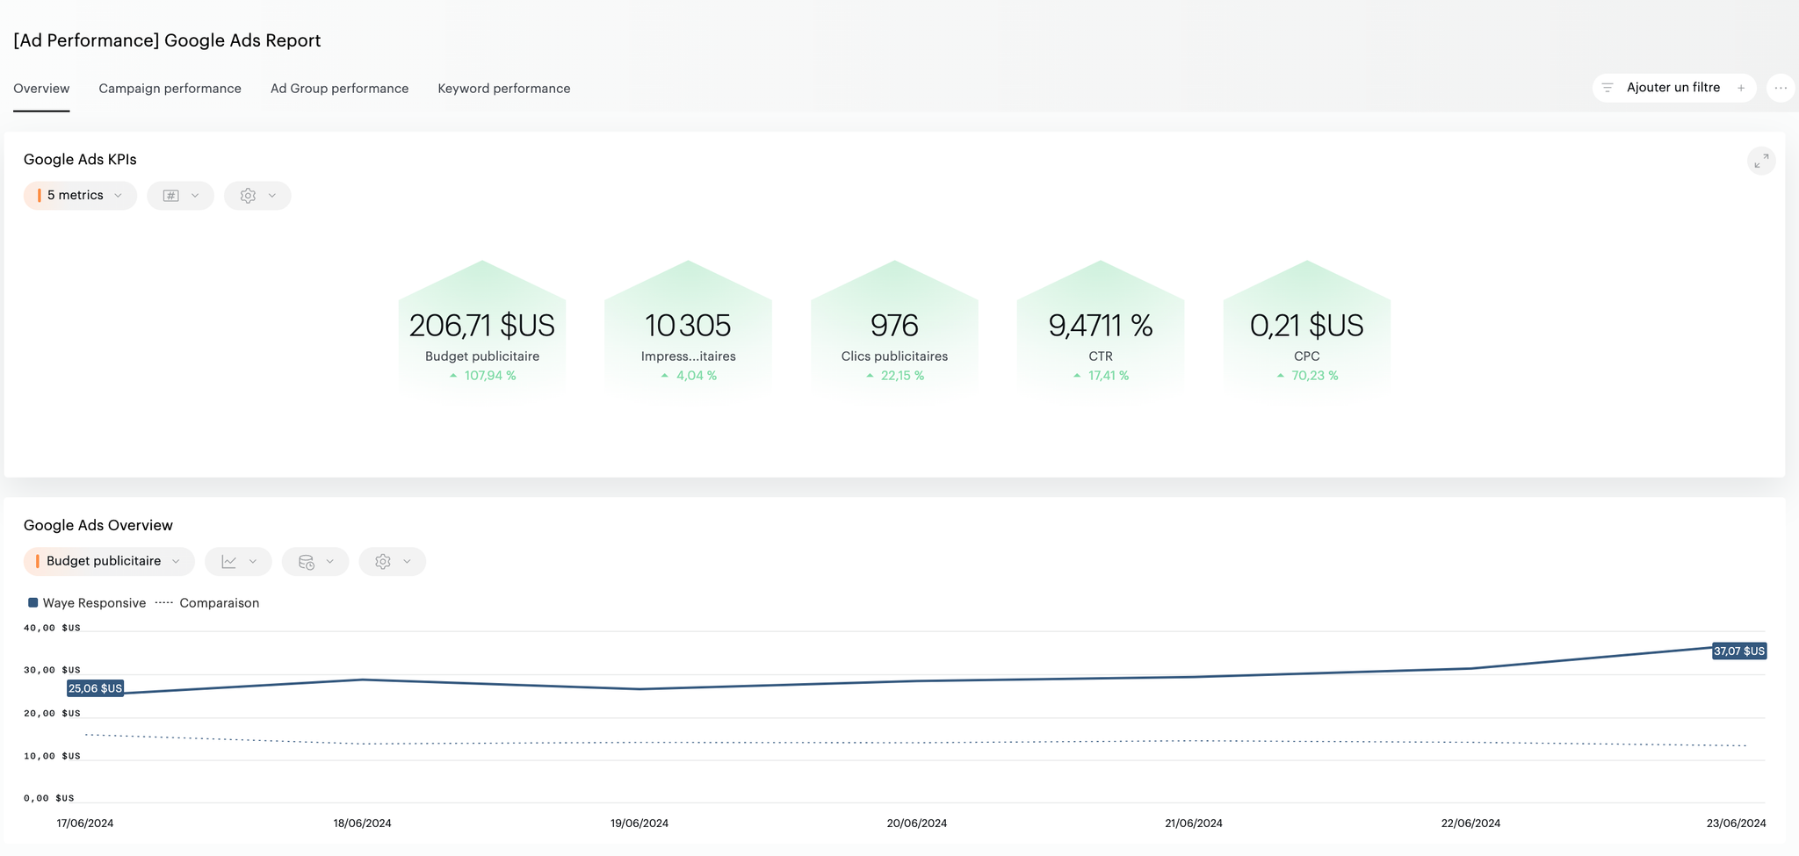Toggle the Comparaison dotted legend series

(207, 603)
